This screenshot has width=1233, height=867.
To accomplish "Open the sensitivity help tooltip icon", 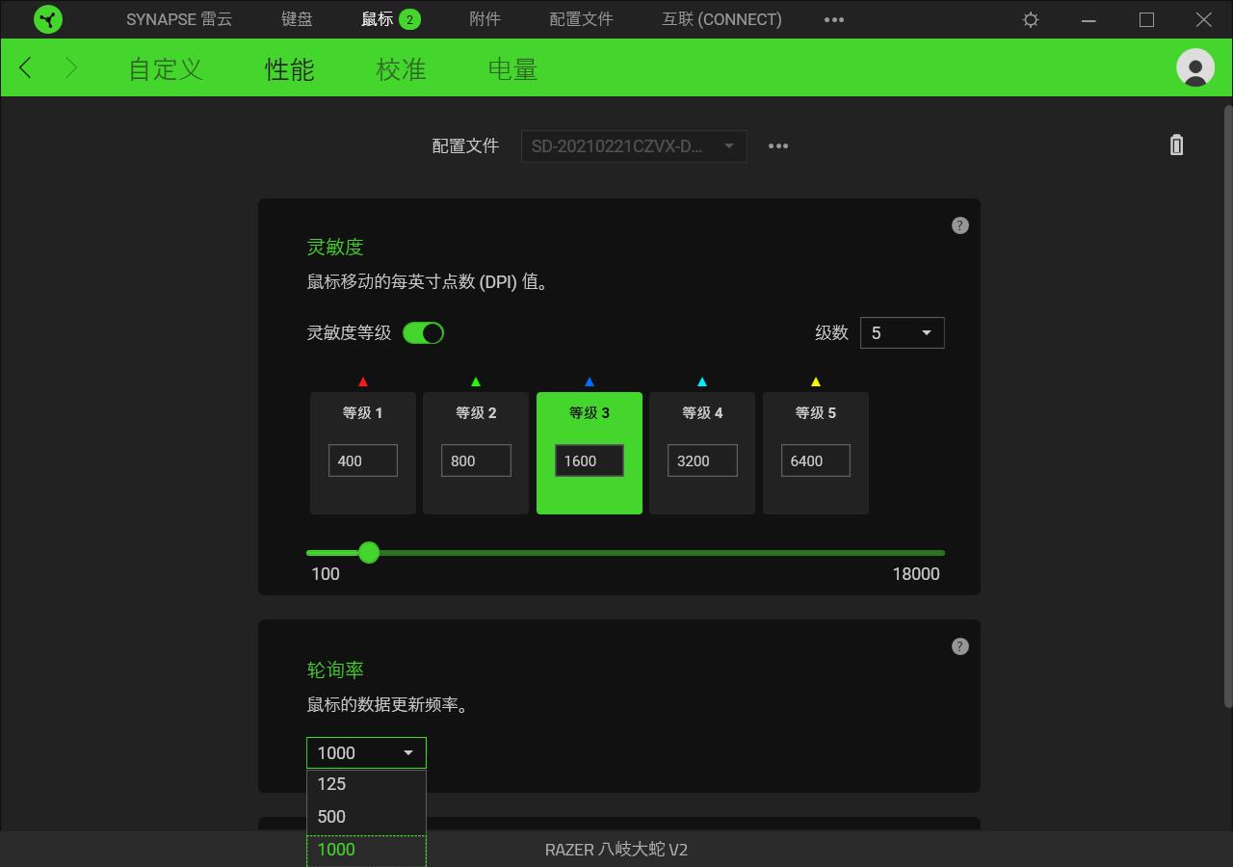I will pyautogui.click(x=959, y=224).
